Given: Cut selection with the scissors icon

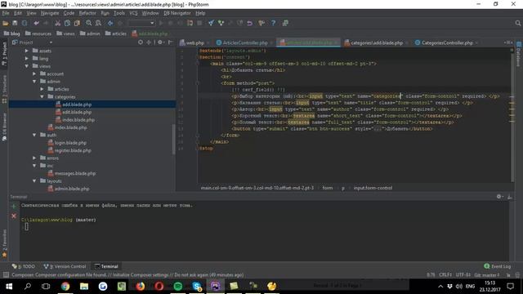Looking at the screenshot, I should (x=58, y=23).
